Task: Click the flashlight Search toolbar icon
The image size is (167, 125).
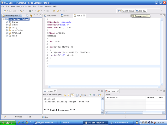Action: pyautogui.click(x=39, y=11)
